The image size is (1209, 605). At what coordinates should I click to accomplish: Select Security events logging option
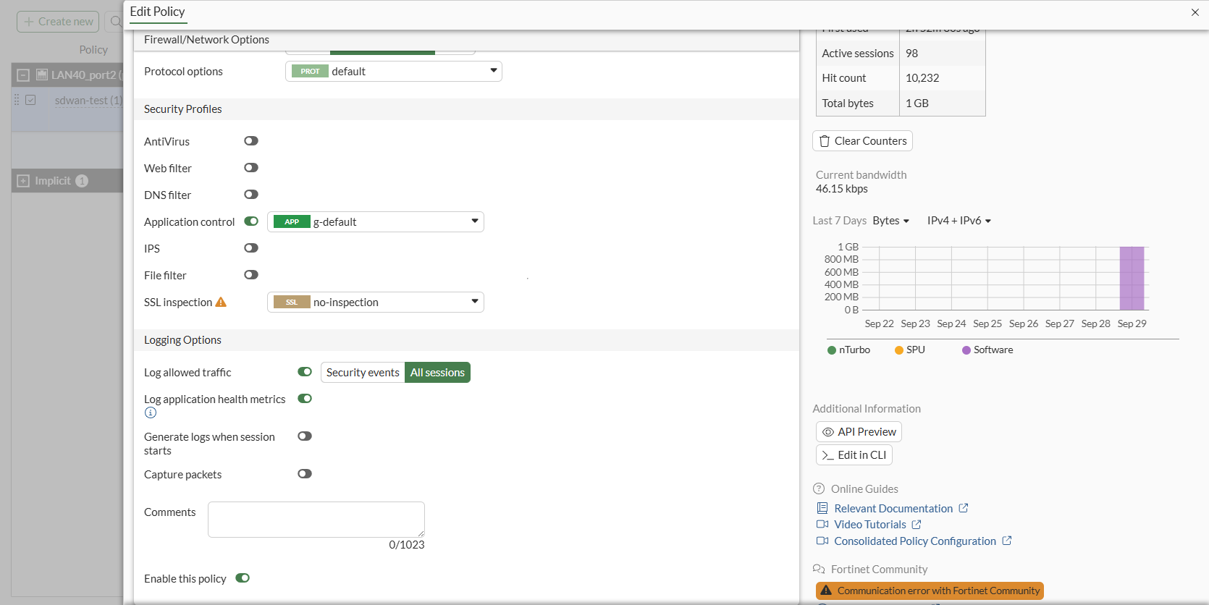[363, 373]
